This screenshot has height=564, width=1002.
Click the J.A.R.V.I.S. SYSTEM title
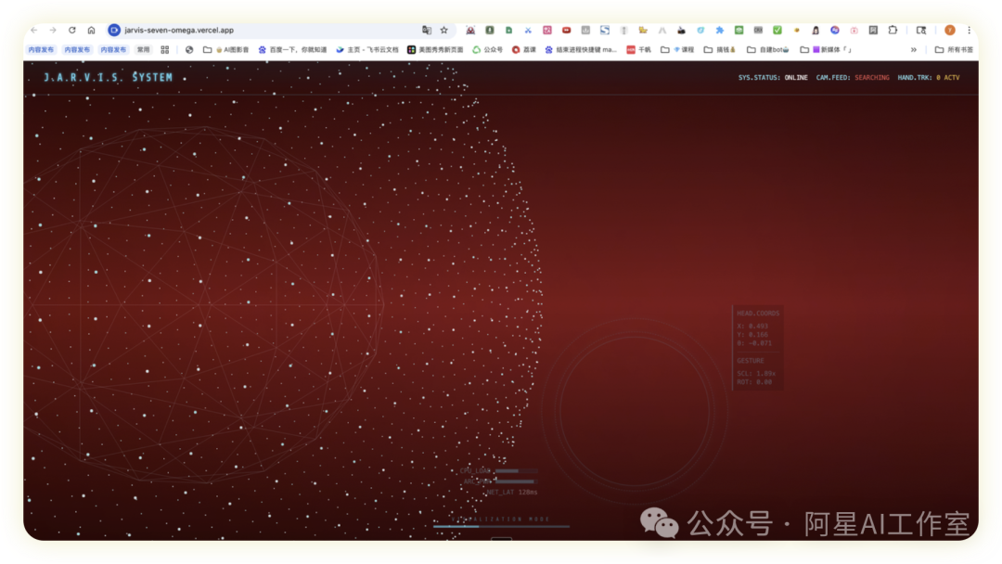108,77
